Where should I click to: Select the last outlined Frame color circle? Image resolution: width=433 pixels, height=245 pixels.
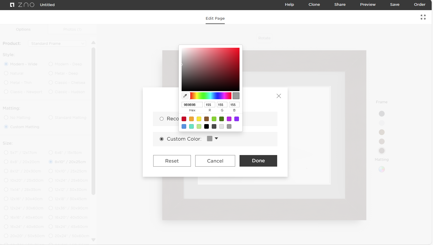[382, 151]
